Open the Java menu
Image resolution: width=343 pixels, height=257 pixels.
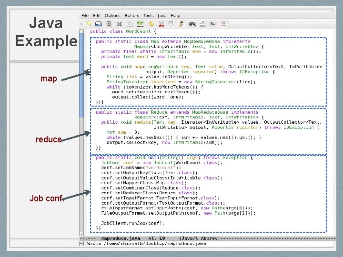[x=162, y=16]
